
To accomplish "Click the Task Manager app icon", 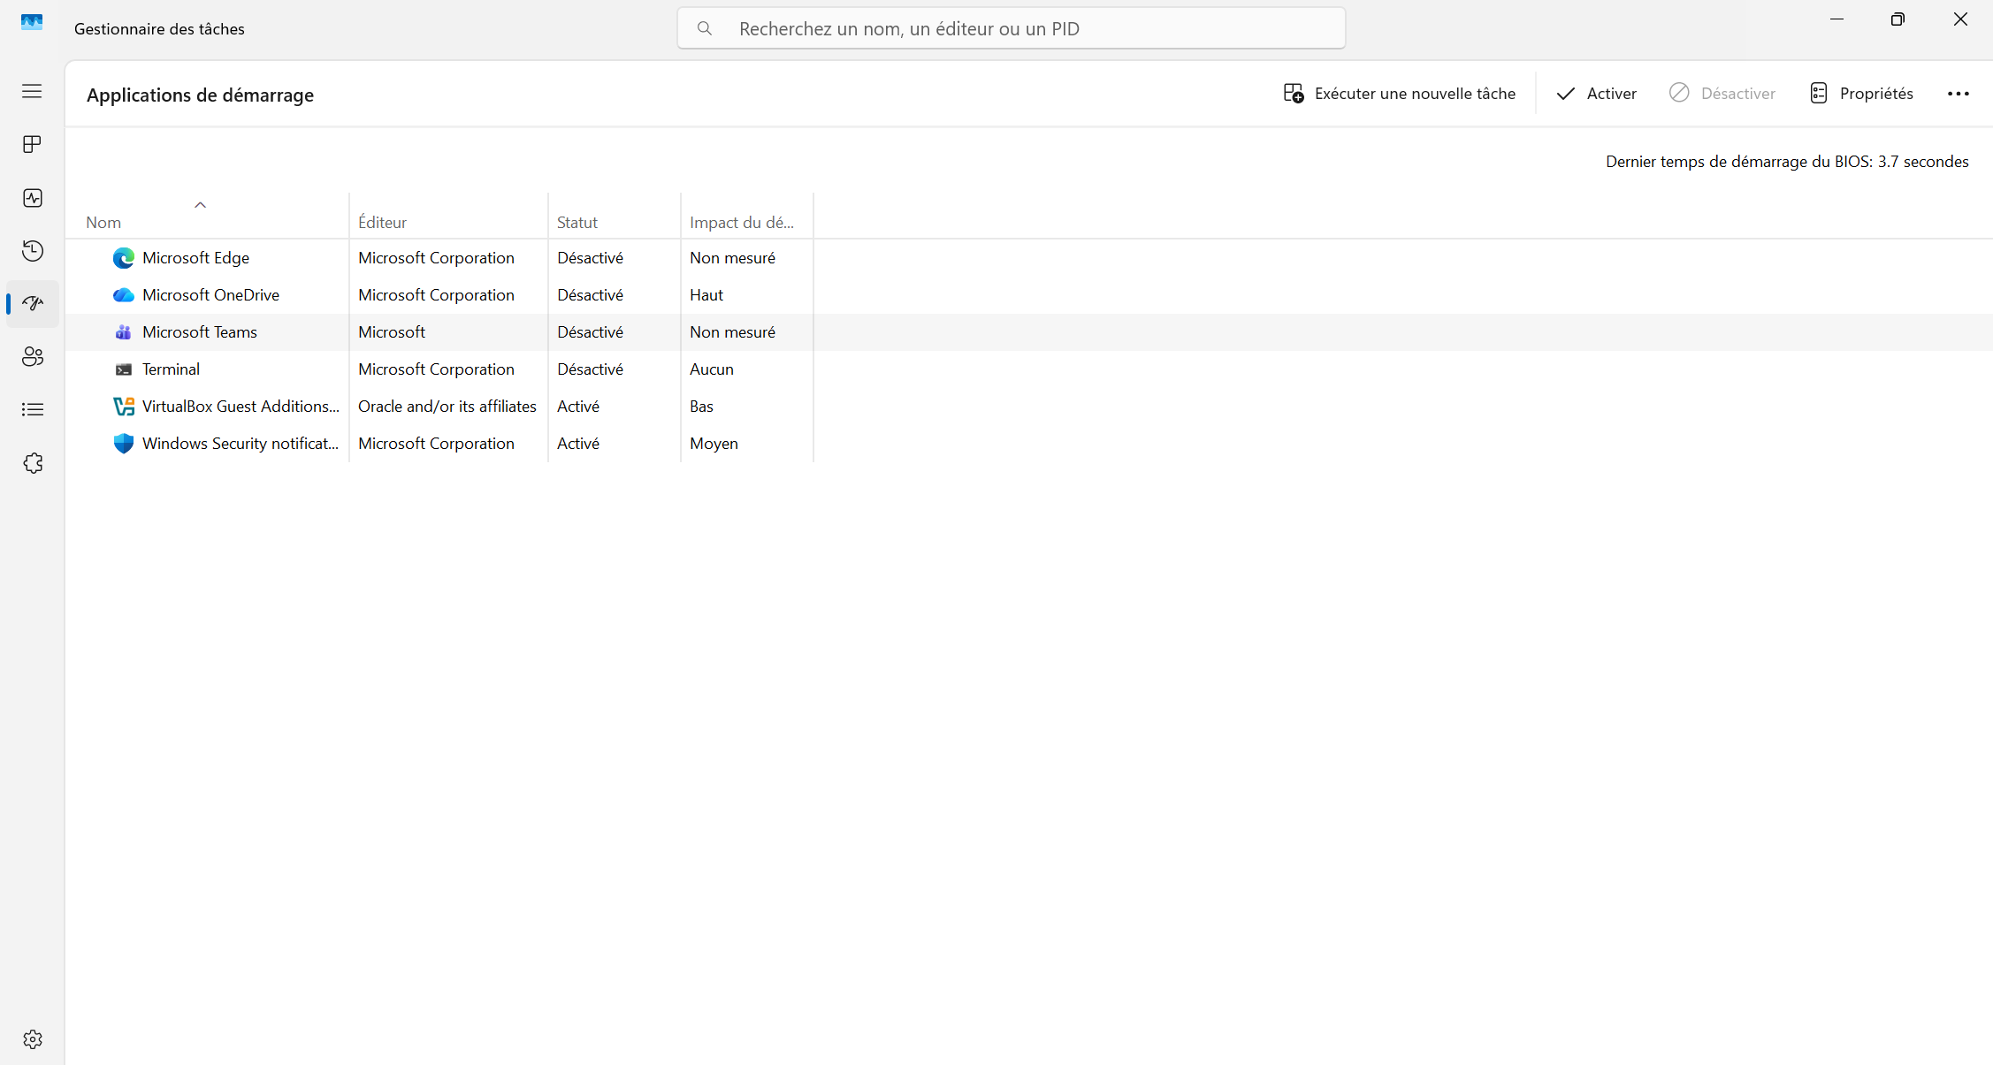I will [x=32, y=22].
